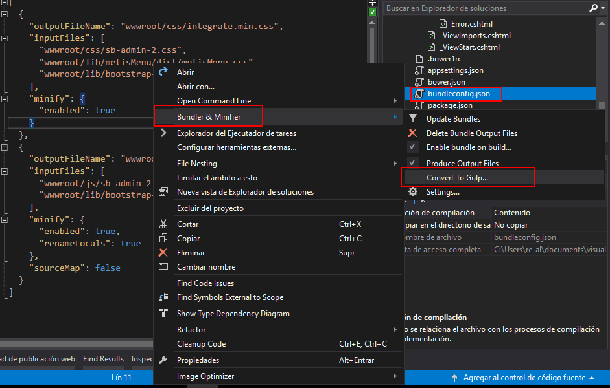610x388 pixels.
Task: Collapse the second minify block outline
Action: point(5,220)
